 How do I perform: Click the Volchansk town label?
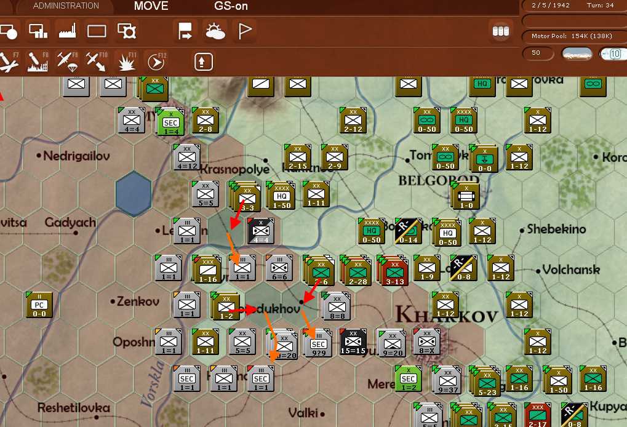click(x=571, y=270)
